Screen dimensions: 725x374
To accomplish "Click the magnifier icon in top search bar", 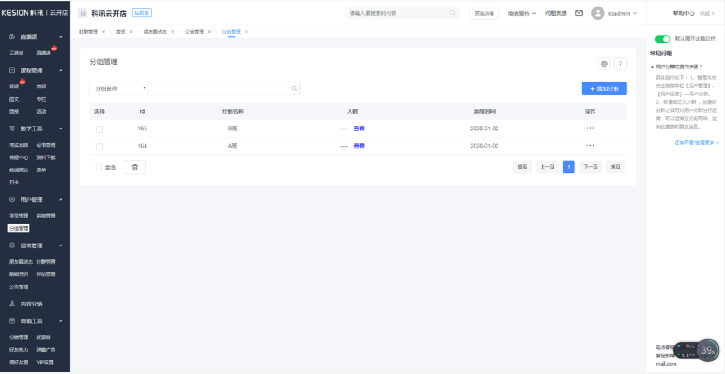I will [452, 13].
